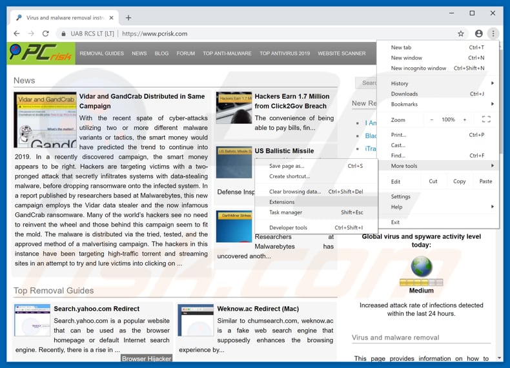Select Create shortcut... in submenu
The height and width of the screenshot is (368, 510).
(x=316, y=176)
